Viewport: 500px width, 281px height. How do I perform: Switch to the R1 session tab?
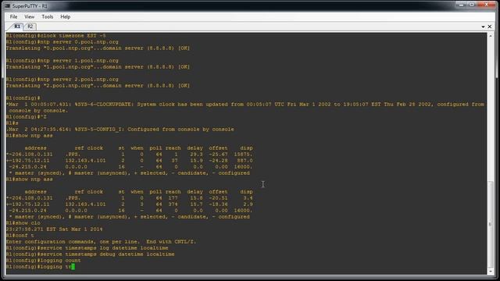pos(16,27)
